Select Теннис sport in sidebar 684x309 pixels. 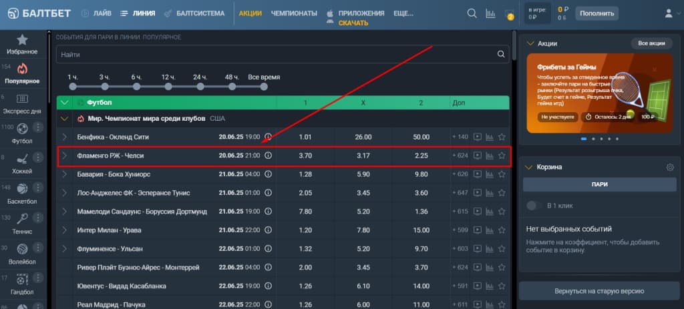pos(22,224)
